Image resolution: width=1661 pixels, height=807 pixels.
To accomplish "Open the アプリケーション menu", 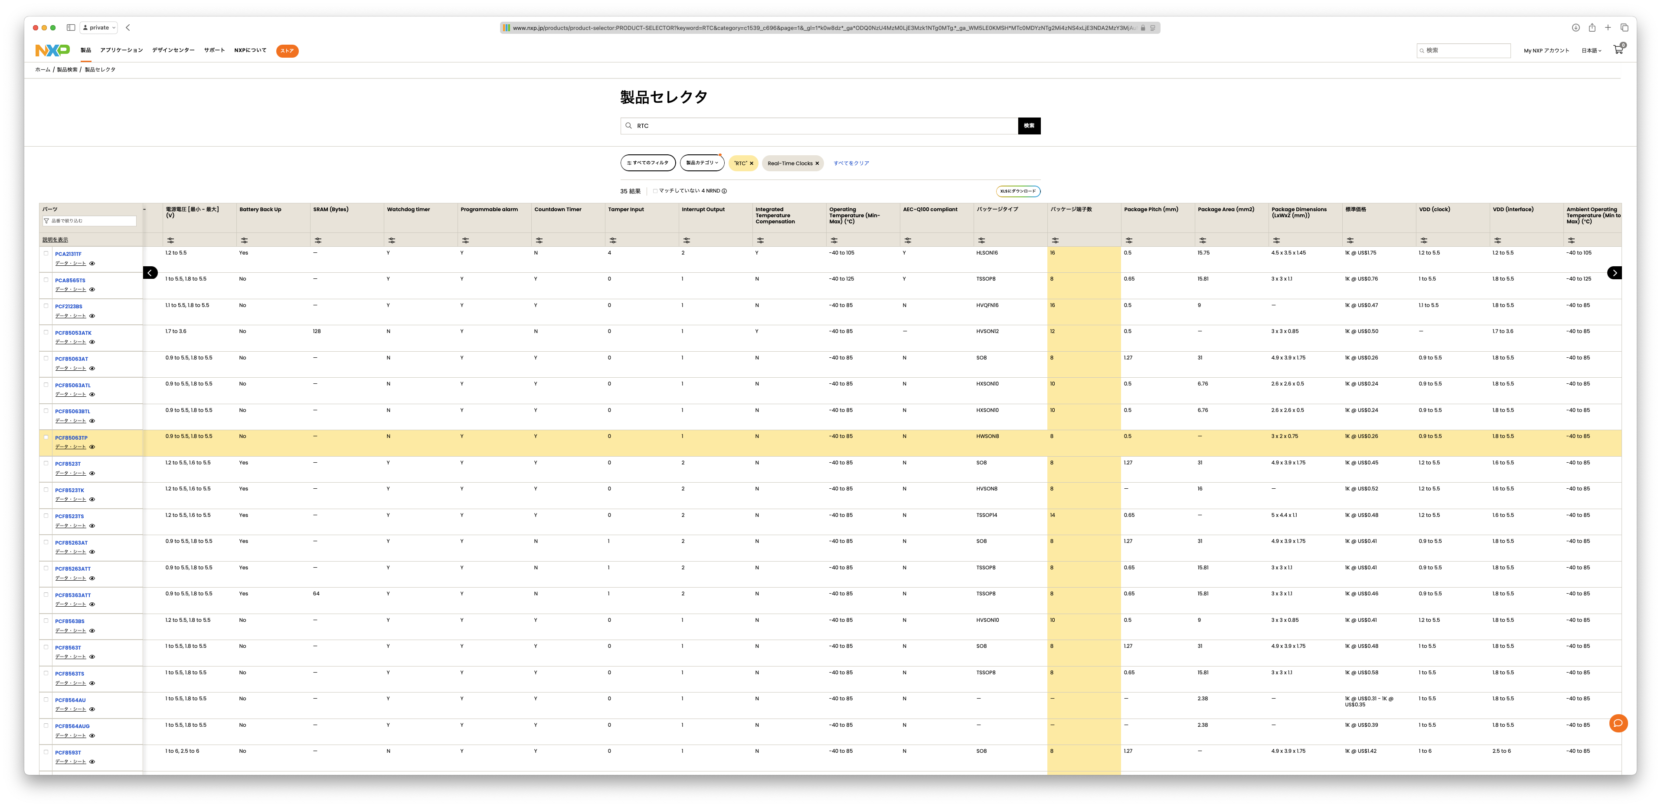I will pyautogui.click(x=121, y=50).
